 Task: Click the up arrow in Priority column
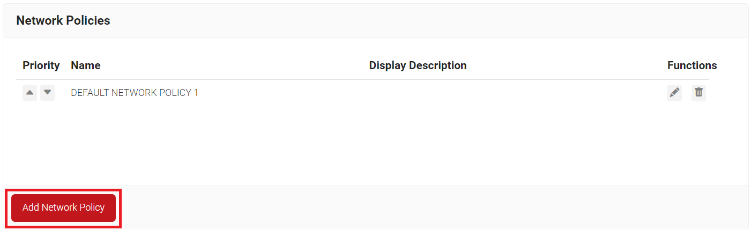click(30, 93)
